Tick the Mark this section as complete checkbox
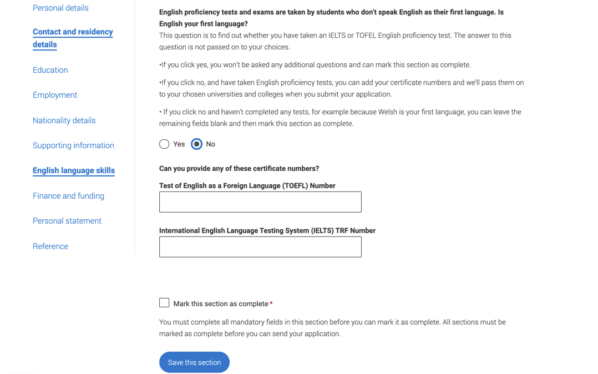 pos(164,303)
